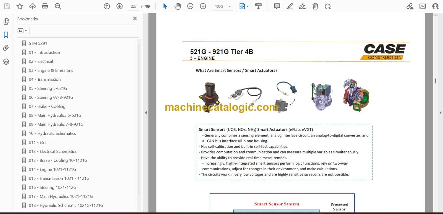Toggle the Page Thumbnails panel
The image size is (443, 214).
point(6,22)
